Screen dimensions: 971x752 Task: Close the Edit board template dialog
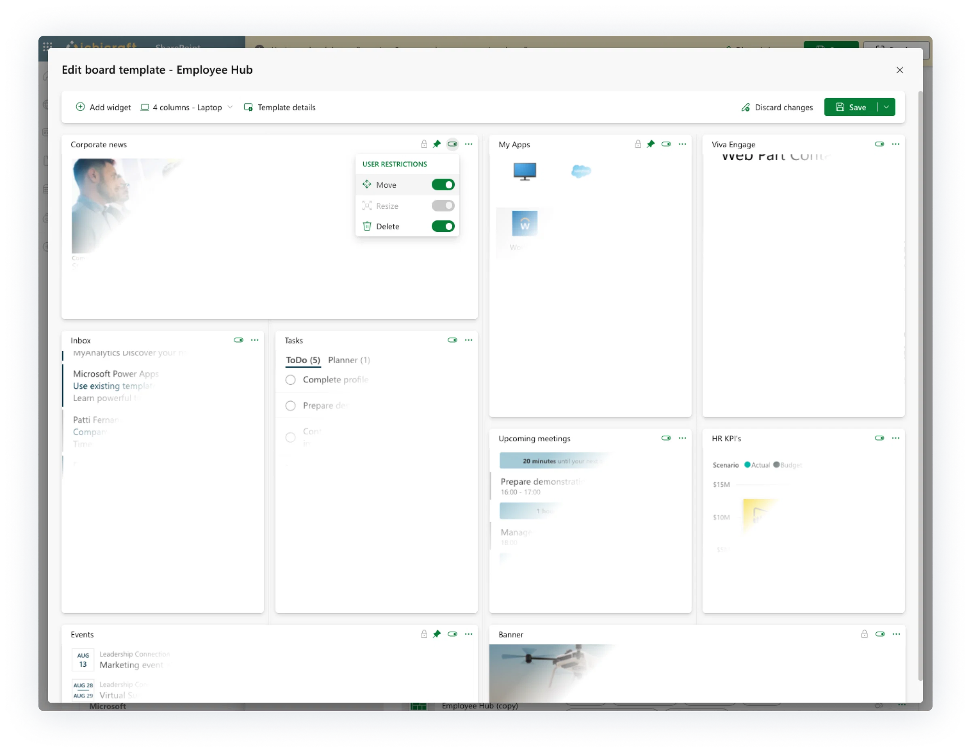pyautogui.click(x=899, y=70)
